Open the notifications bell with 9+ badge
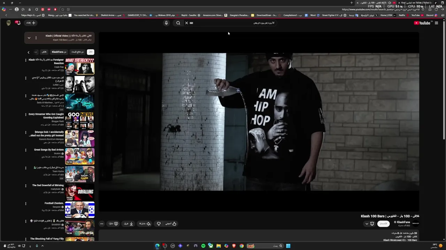 17,23
